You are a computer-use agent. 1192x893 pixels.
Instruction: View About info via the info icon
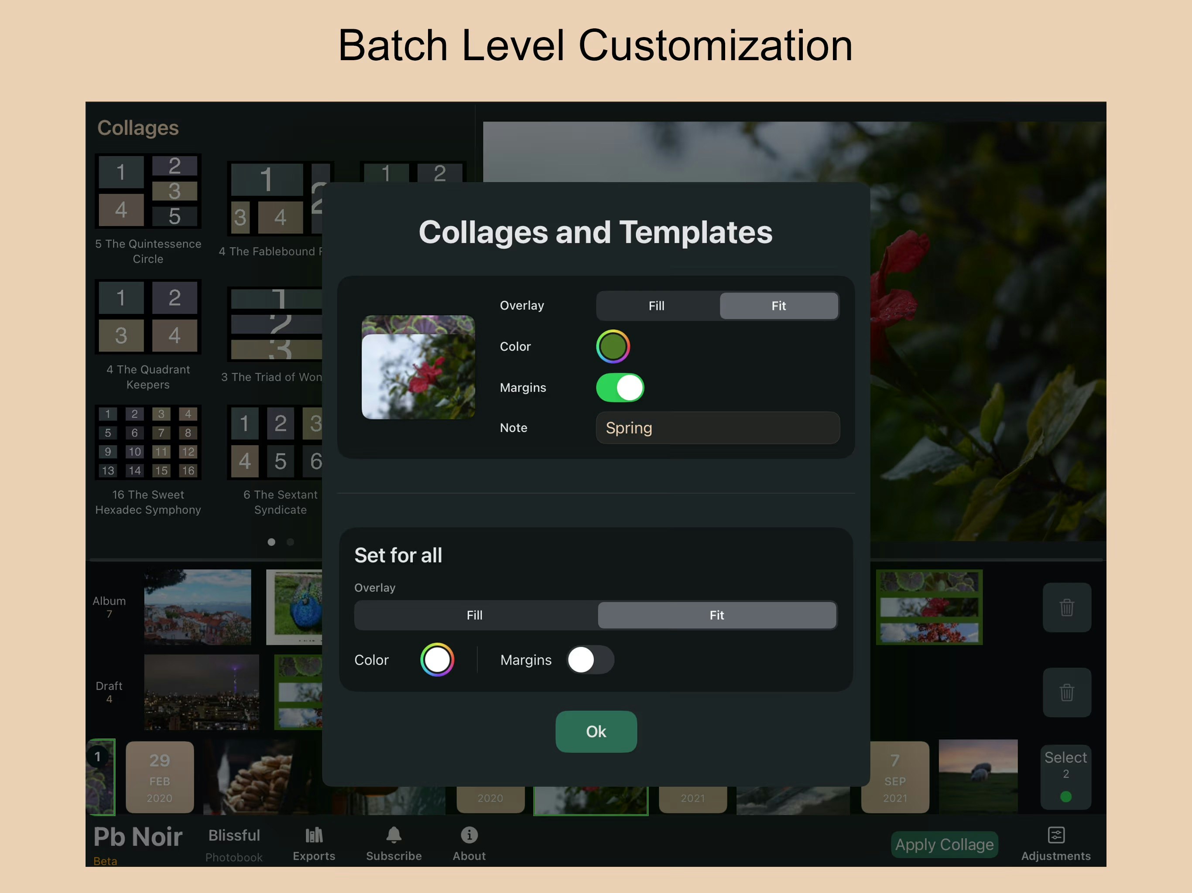[x=468, y=843]
